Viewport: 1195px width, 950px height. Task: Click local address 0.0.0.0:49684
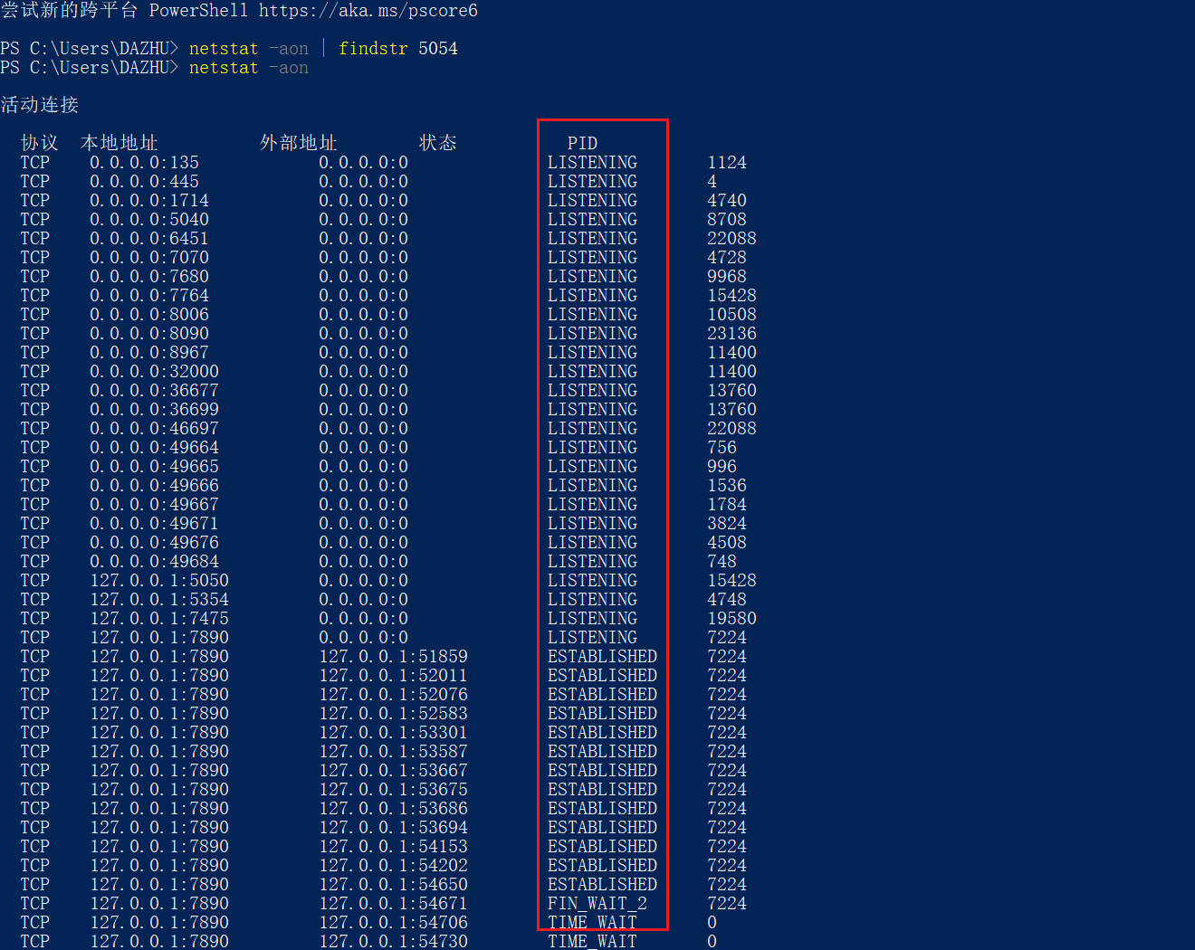tap(154, 562)
